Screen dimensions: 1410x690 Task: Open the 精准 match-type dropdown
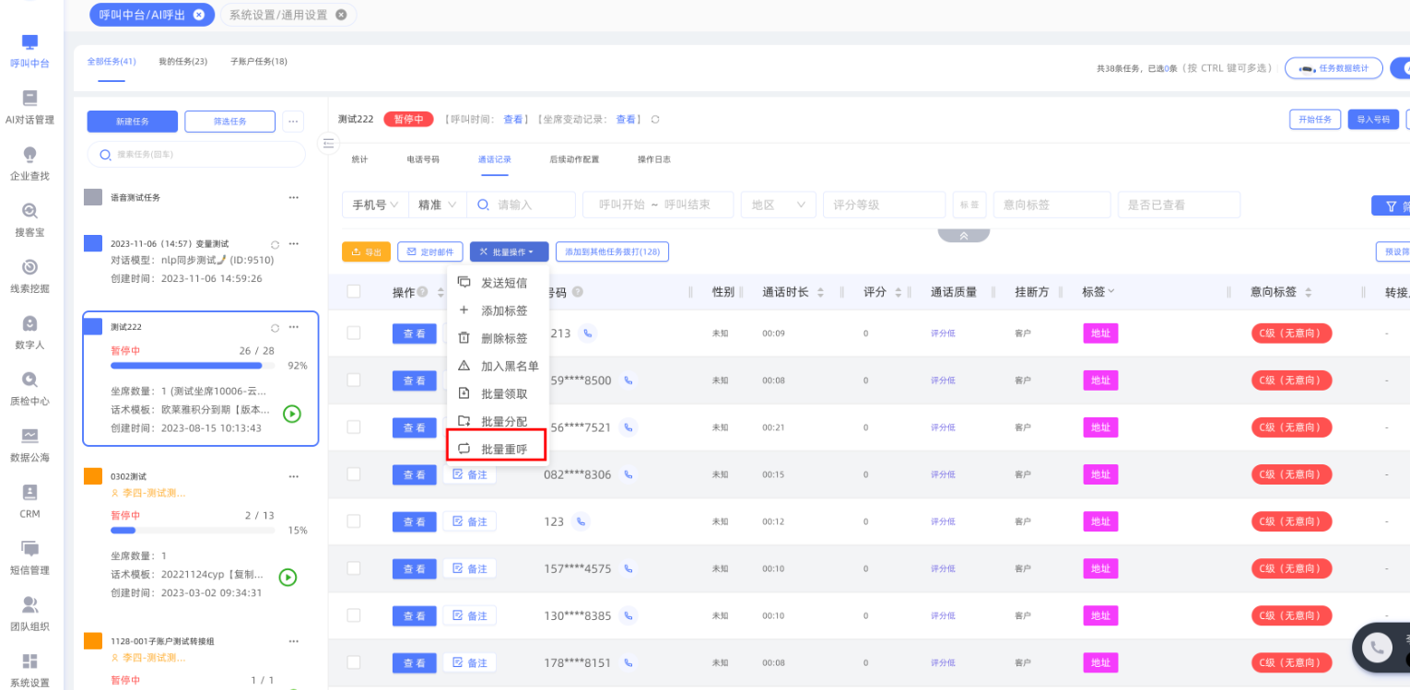point(438,205)
